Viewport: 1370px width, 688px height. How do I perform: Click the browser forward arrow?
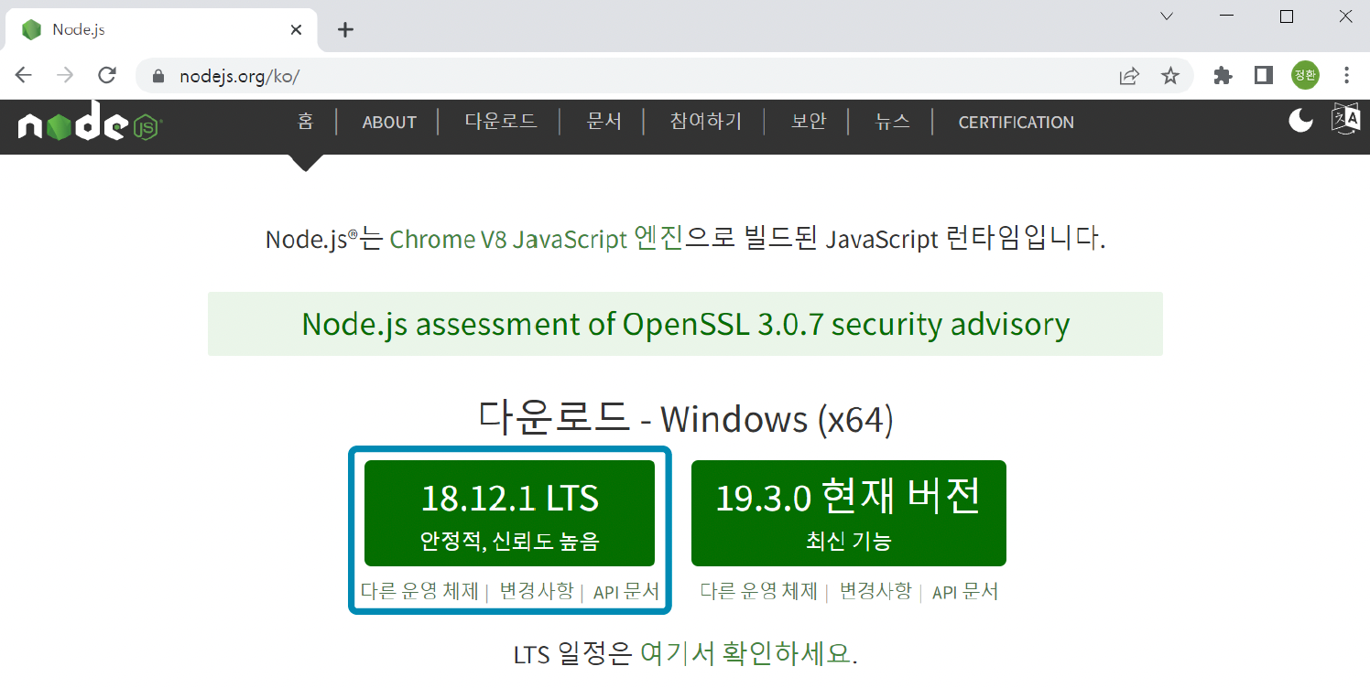65,76
